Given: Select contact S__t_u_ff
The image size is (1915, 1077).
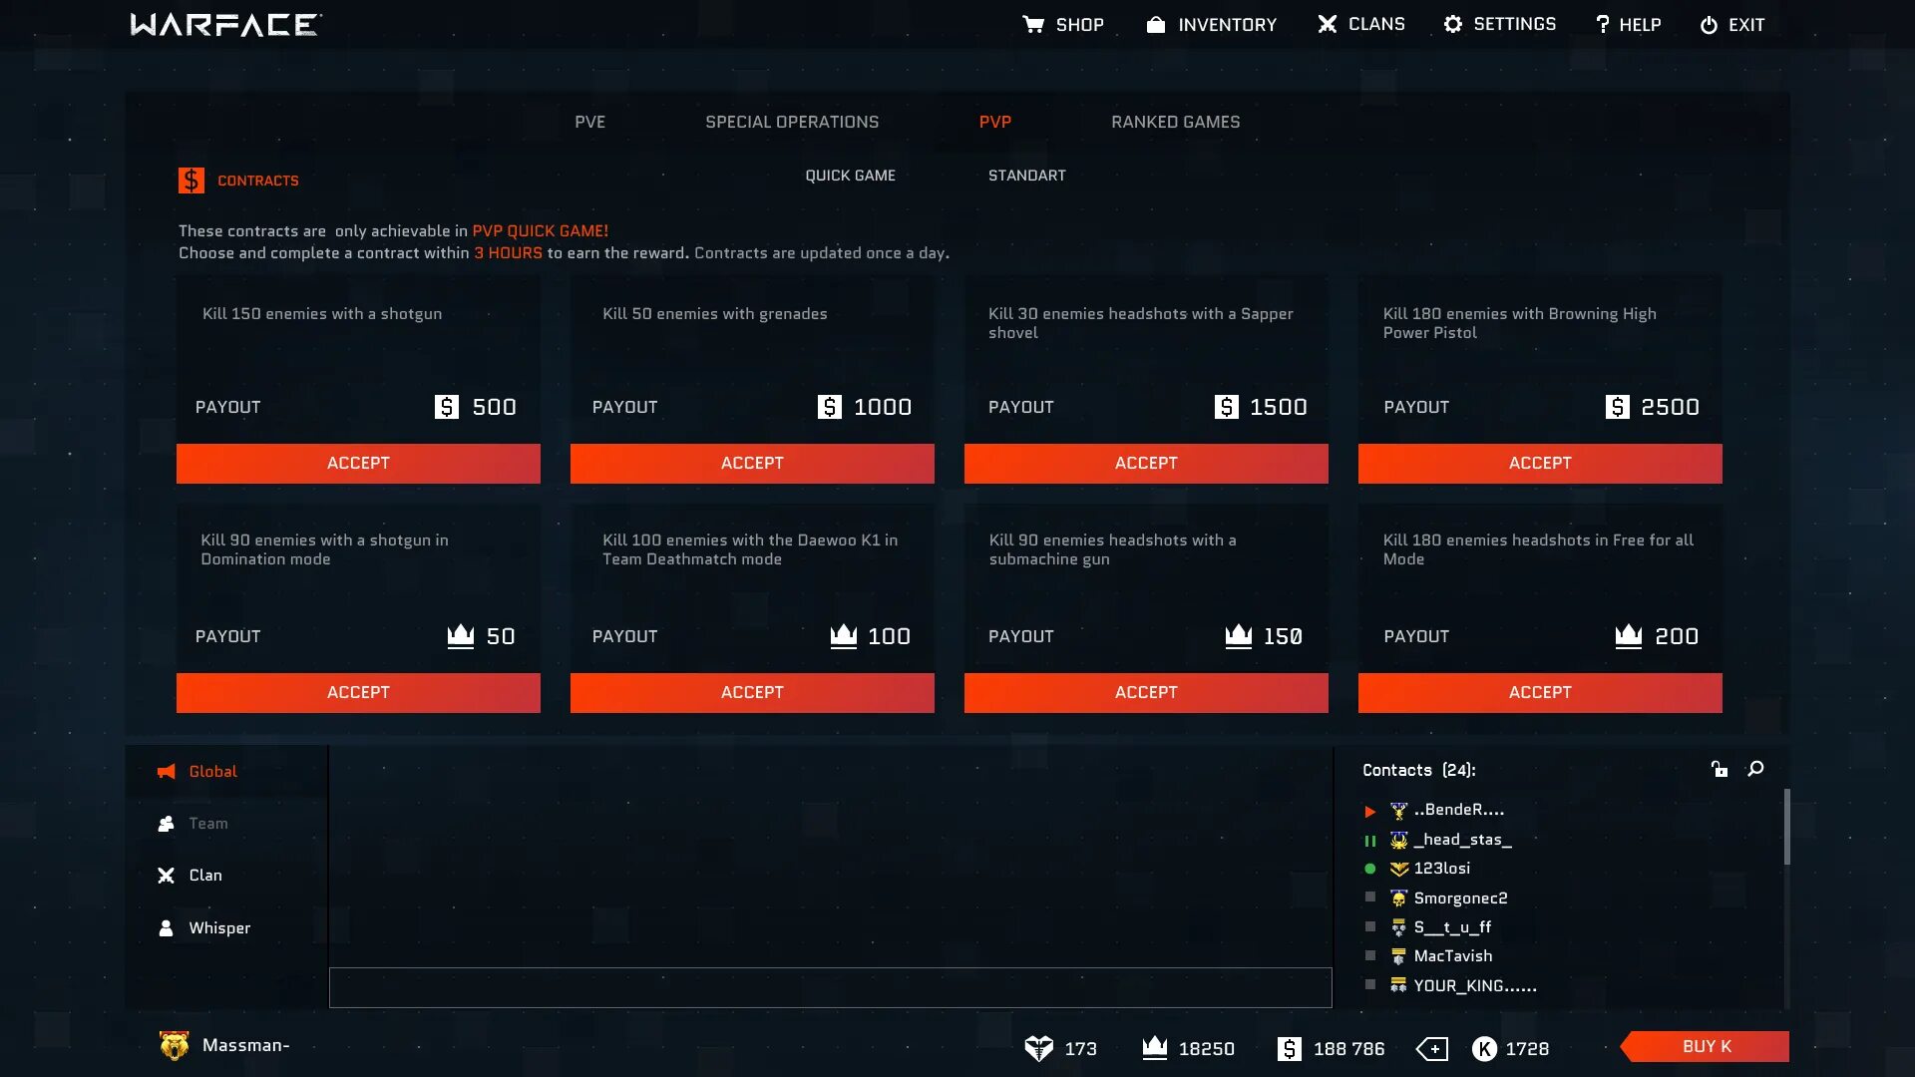Looking at the screenshot, I should pos(1452,927).
